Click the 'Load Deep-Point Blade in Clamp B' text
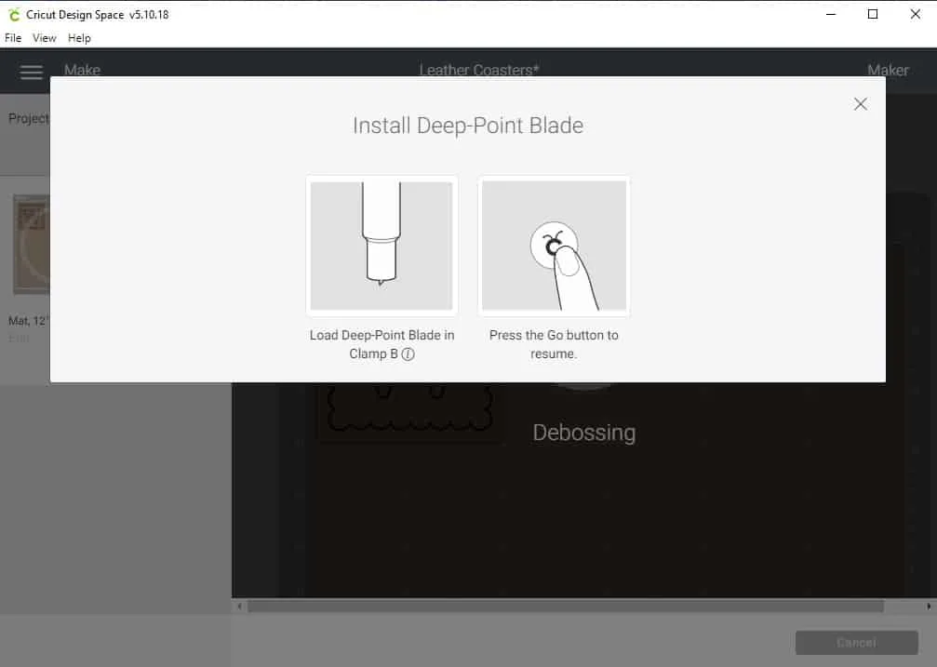Viewport: 937px width, 667px height. (x=381, y=344)
